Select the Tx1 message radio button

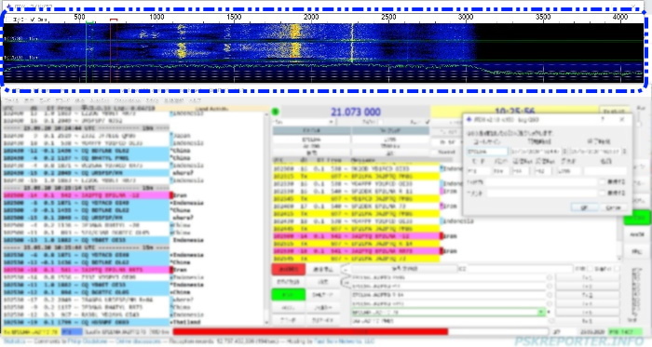[550, 277]
